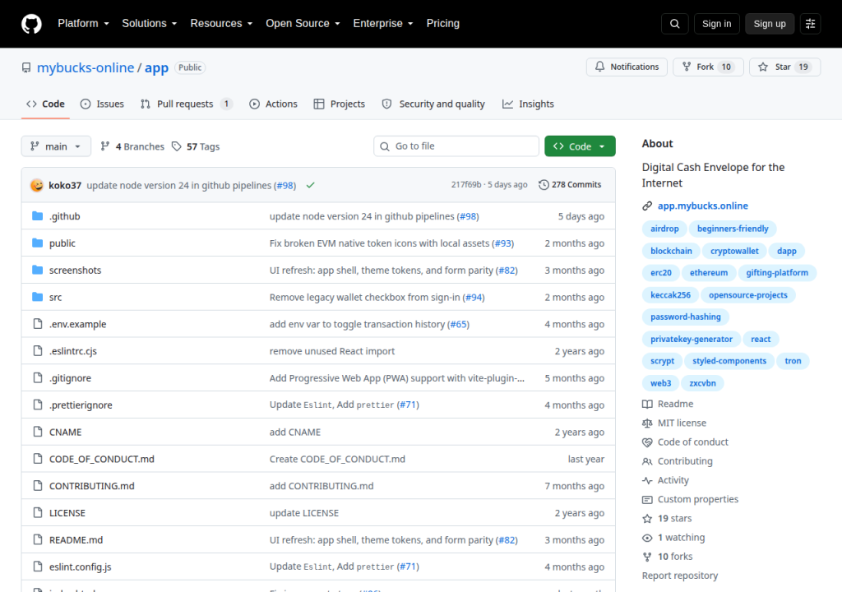
Task: Click the MIT license scale icon
Action: (647, 423)
